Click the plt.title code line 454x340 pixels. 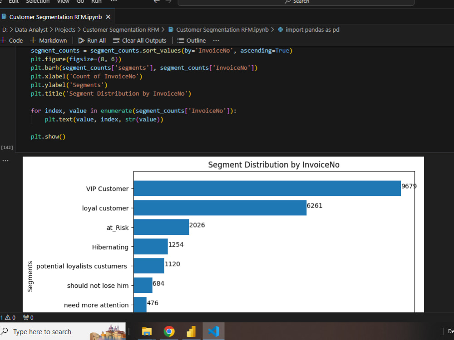111,94
